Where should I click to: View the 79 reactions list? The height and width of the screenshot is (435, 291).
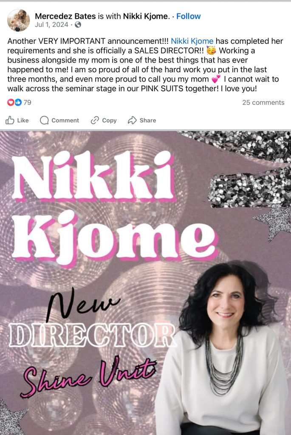click(27, 102)
